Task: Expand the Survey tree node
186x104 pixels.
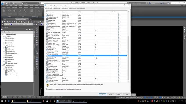Action: click(x=4, y=61)
